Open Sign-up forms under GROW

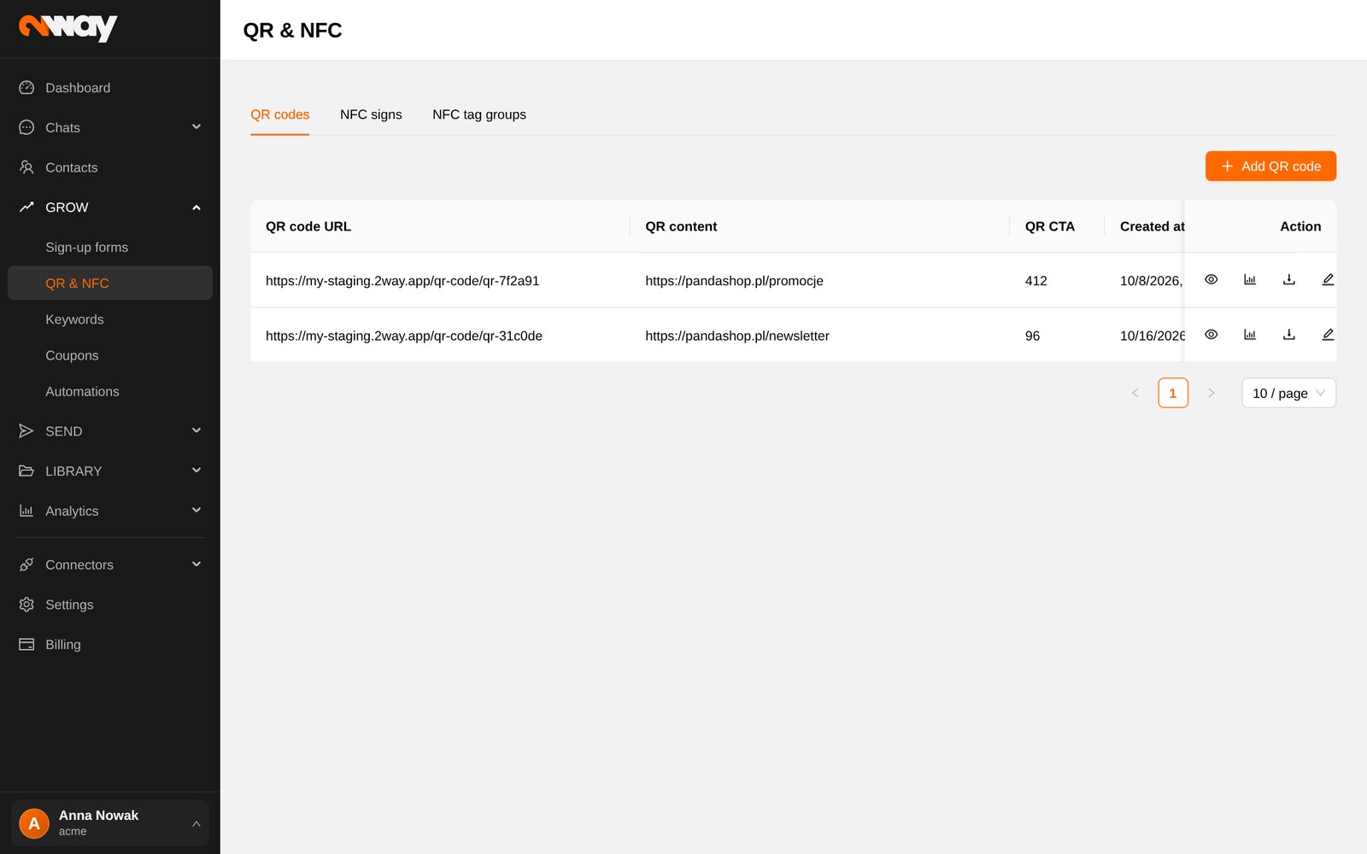click(110, 248)
